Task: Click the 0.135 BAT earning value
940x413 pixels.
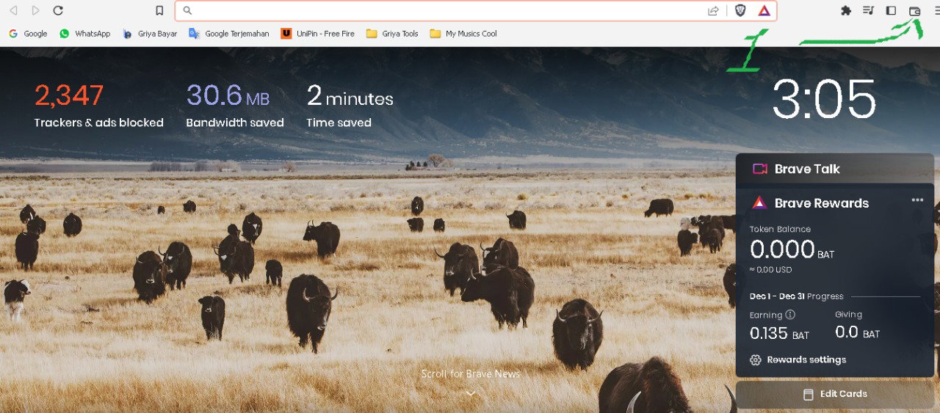Action: point(779,333)
